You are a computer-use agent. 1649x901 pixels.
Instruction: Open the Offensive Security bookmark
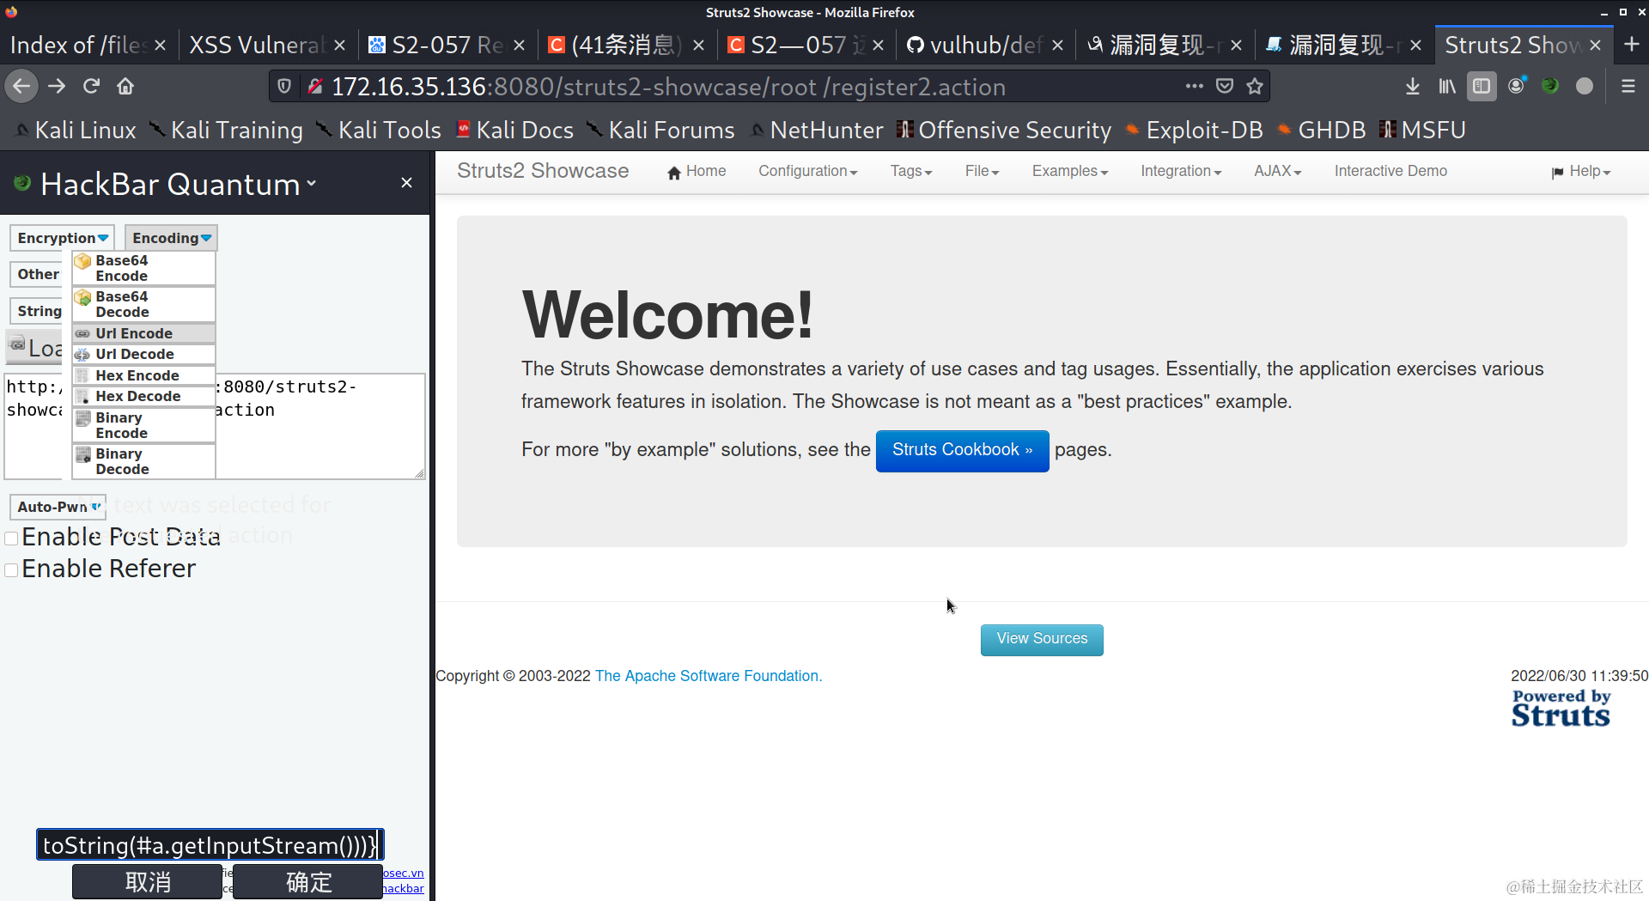click(x=1003, y=131)
